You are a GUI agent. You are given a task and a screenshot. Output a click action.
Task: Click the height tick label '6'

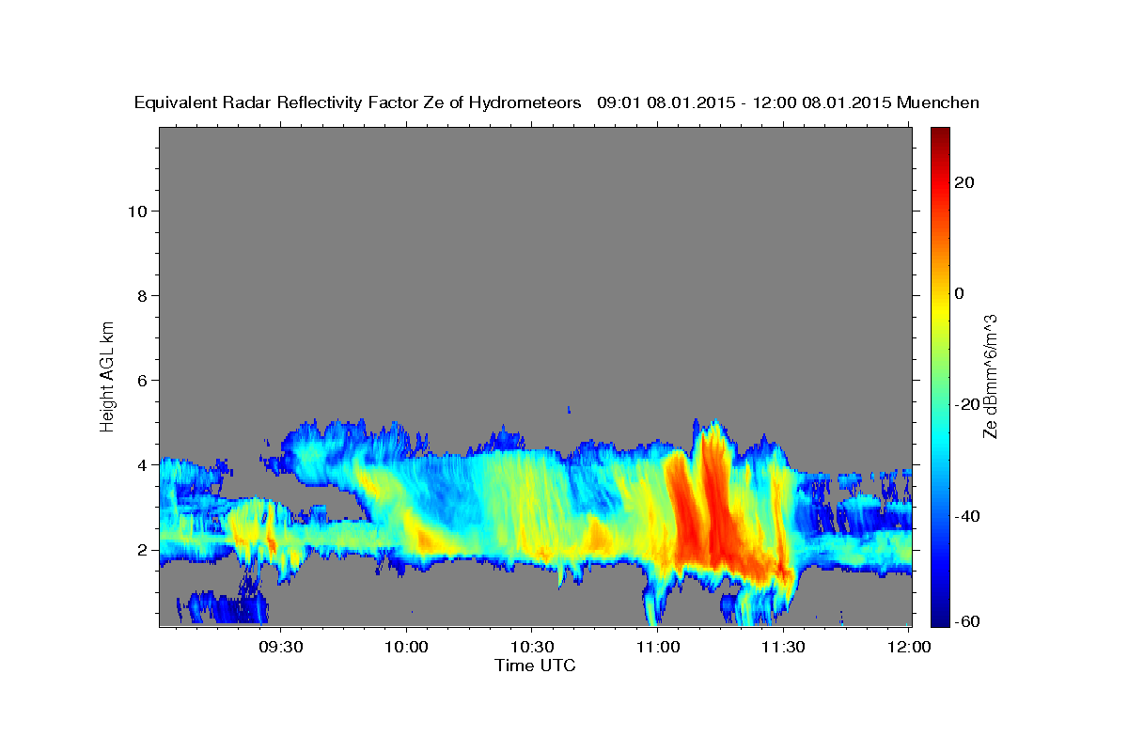142,380
